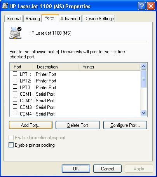The image size is (157, 177).
Task: Sort by the Description column header
Action: 56,67
